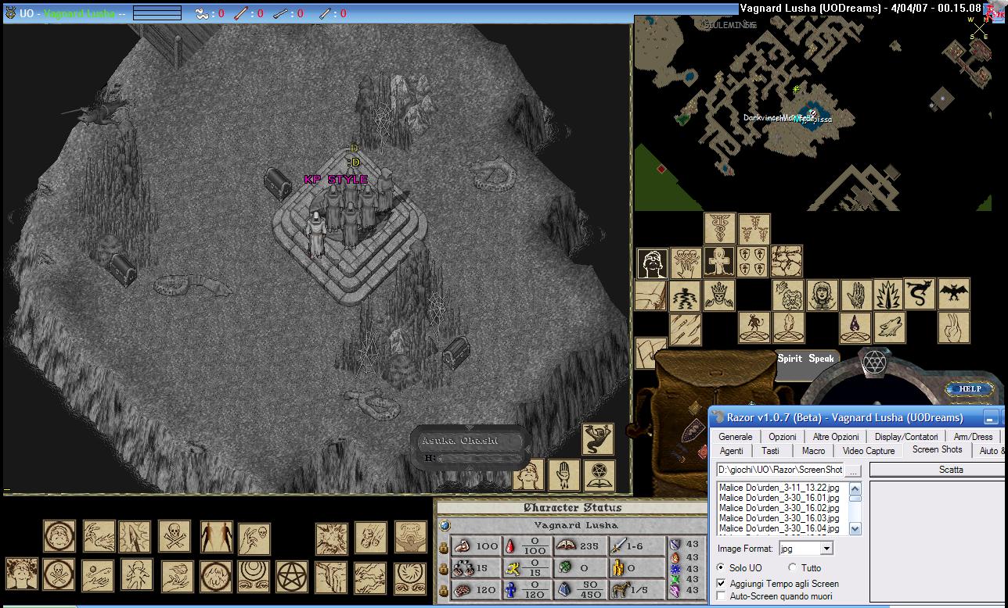Click the two-finger blessing gesture icon
The image size is (1008, 608).
[954, 328]
